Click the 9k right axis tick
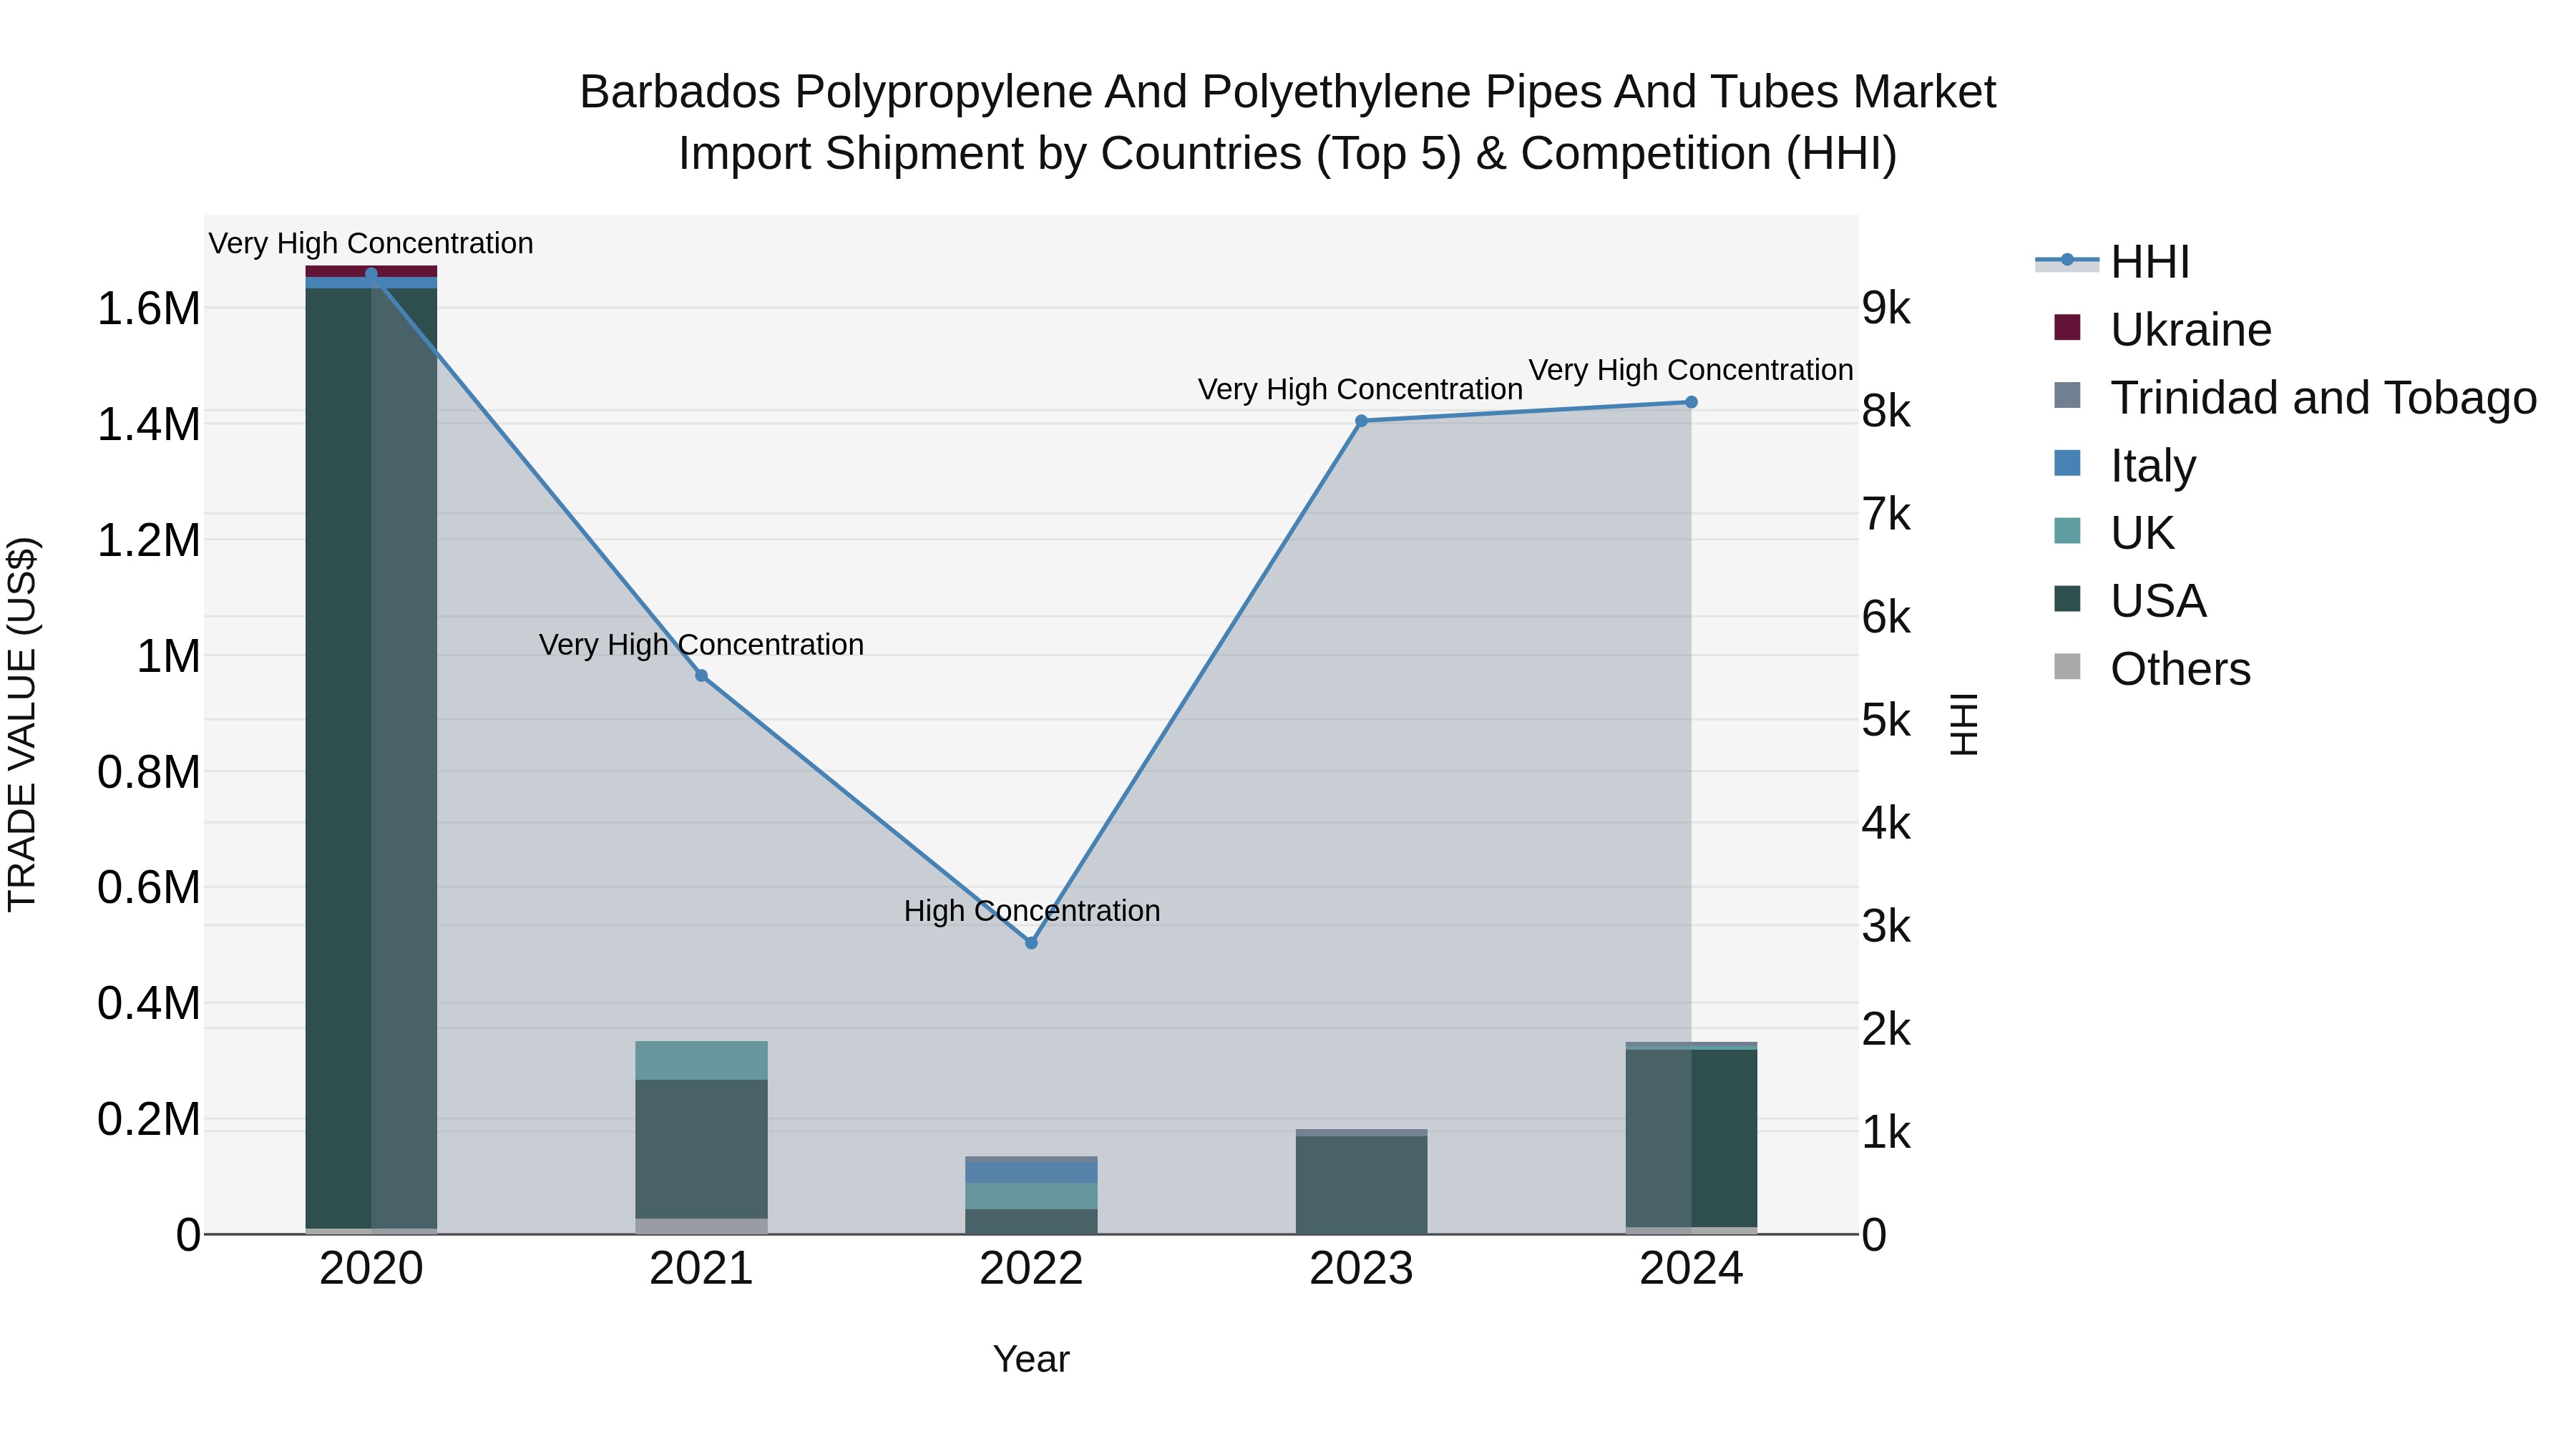The height and width of the screenshot is (1449, 2576). [x=1886, y=308]
